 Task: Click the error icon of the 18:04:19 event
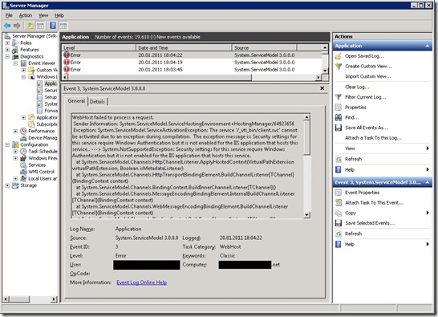tap(67, 62)
